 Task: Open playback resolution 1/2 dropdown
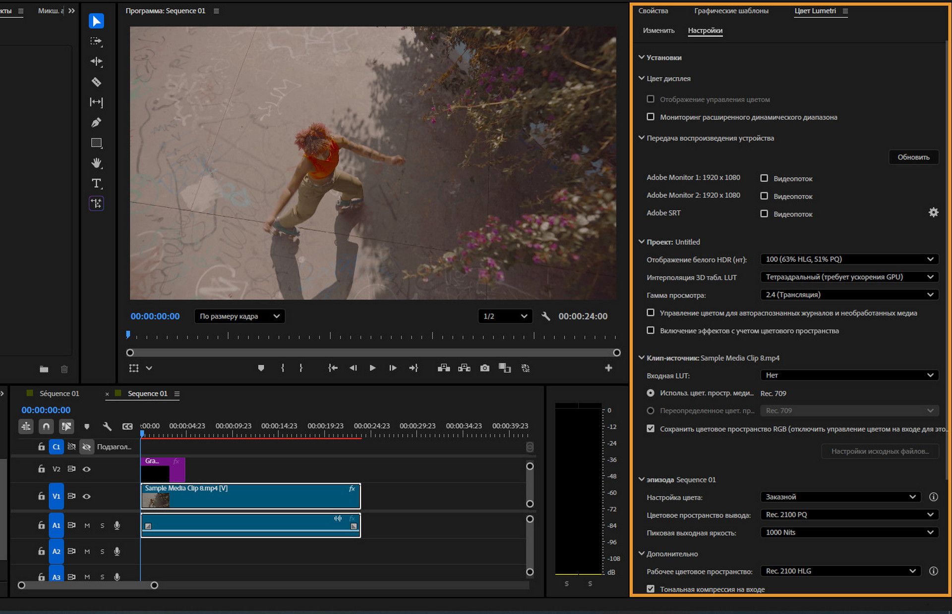505,316
